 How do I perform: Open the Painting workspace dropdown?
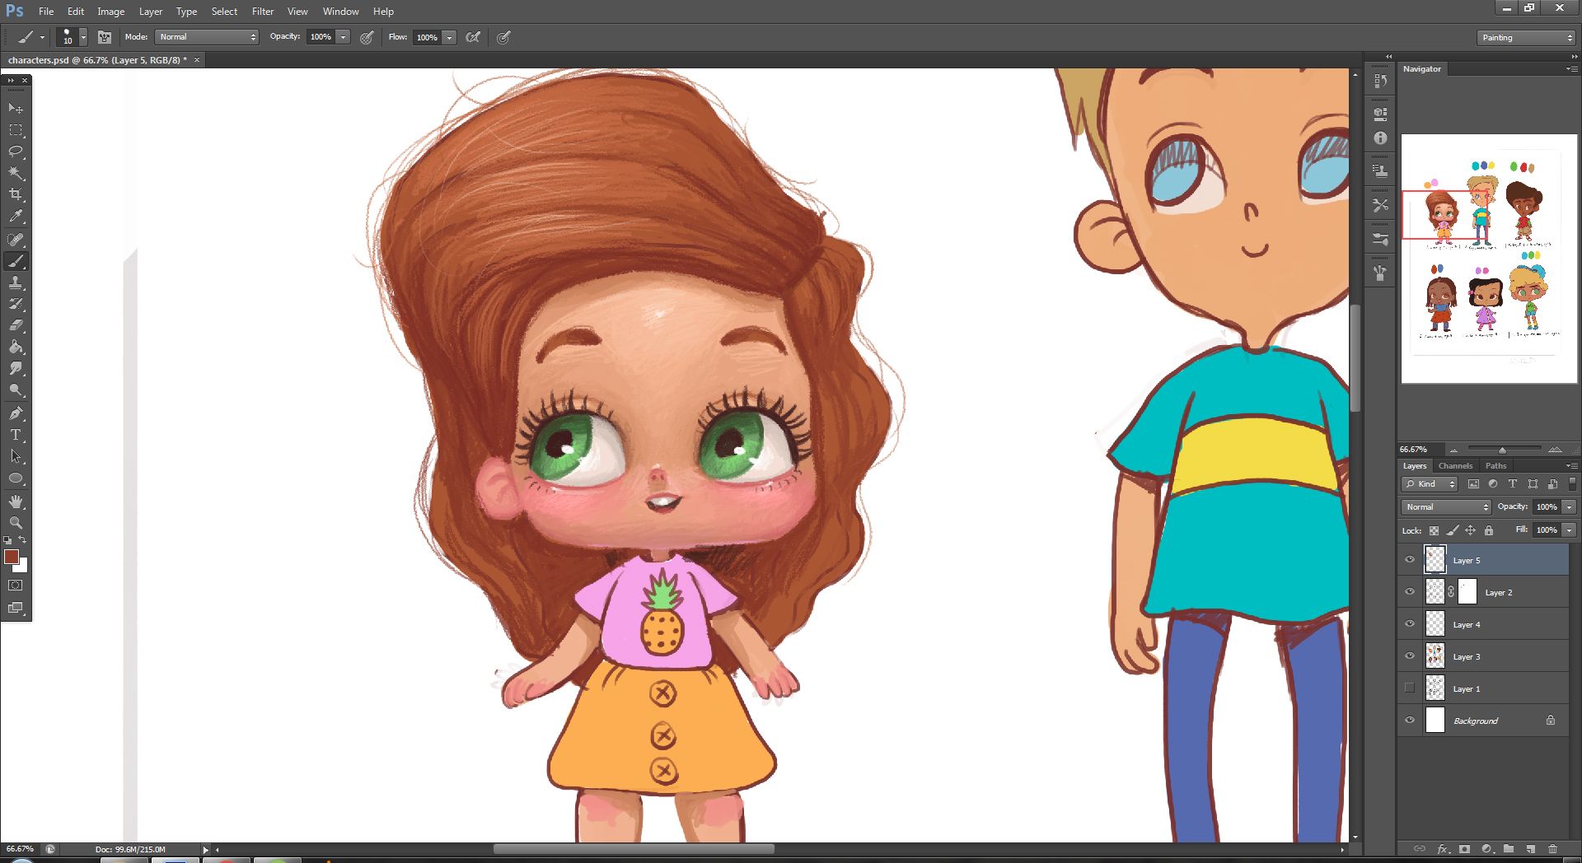pyautogui.click(x=1525, y=38)
